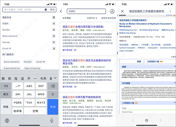Tap the JKL keyboard key
The width and height of the screenshot is (176, 127).
click(29, 94)
